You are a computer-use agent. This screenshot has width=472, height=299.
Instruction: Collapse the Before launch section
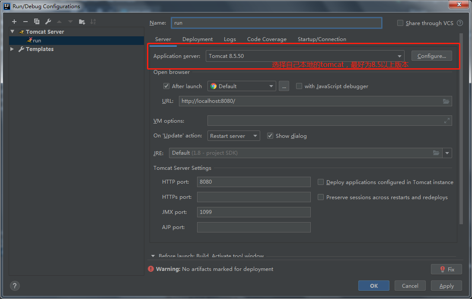(x=153, y=256)
